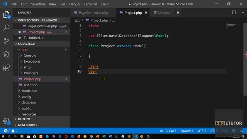Click the editor vertical scrollbar

click(245, 59)
